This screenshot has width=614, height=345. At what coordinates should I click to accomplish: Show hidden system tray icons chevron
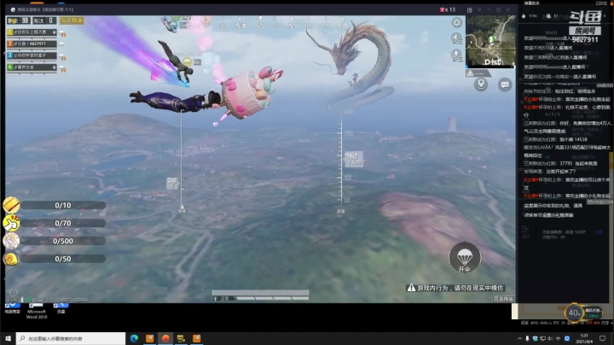pyautogui.click(x=519, y=338)
